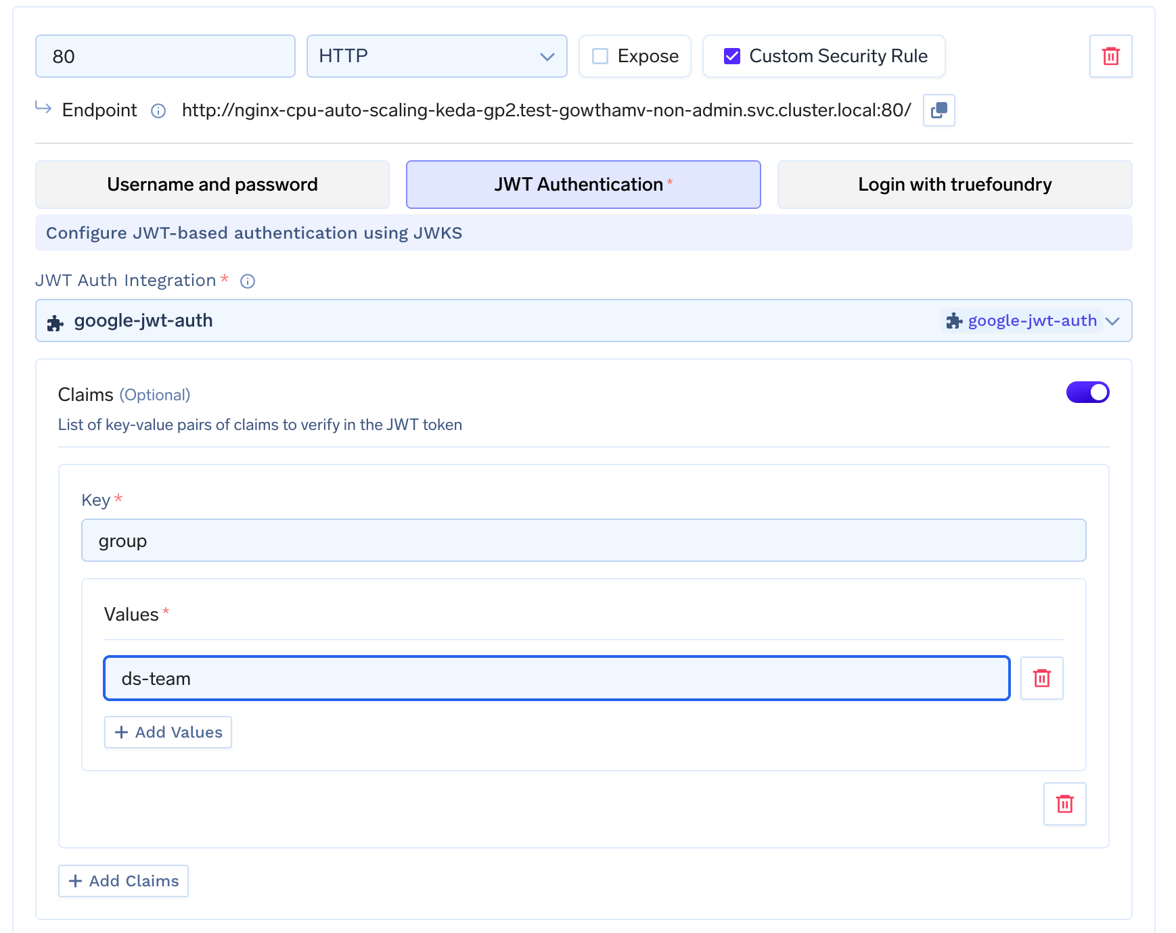Toggle the Claims optional switch off
Viewport: 1176px width, 933px height.
tap(1087, 392)
